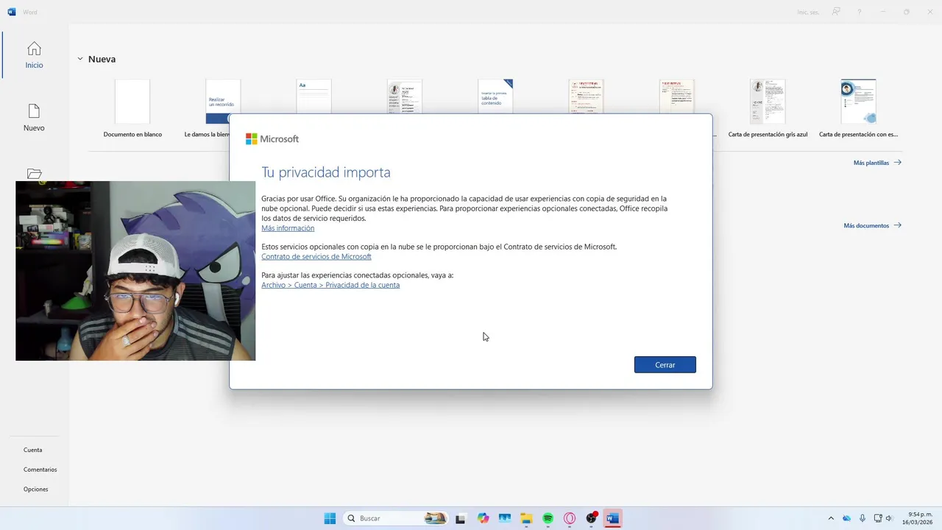Click the feedback person icon in the title bar
Image resolution: width=942 pixels, height=530 pixels.
836,12
